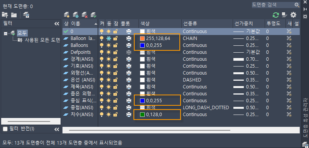Click the New Group Filter folder icon

pyautogui.click(x=14, y=15)
